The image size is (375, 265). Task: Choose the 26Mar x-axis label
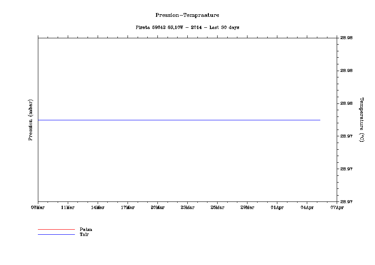[x=217, y=207]
